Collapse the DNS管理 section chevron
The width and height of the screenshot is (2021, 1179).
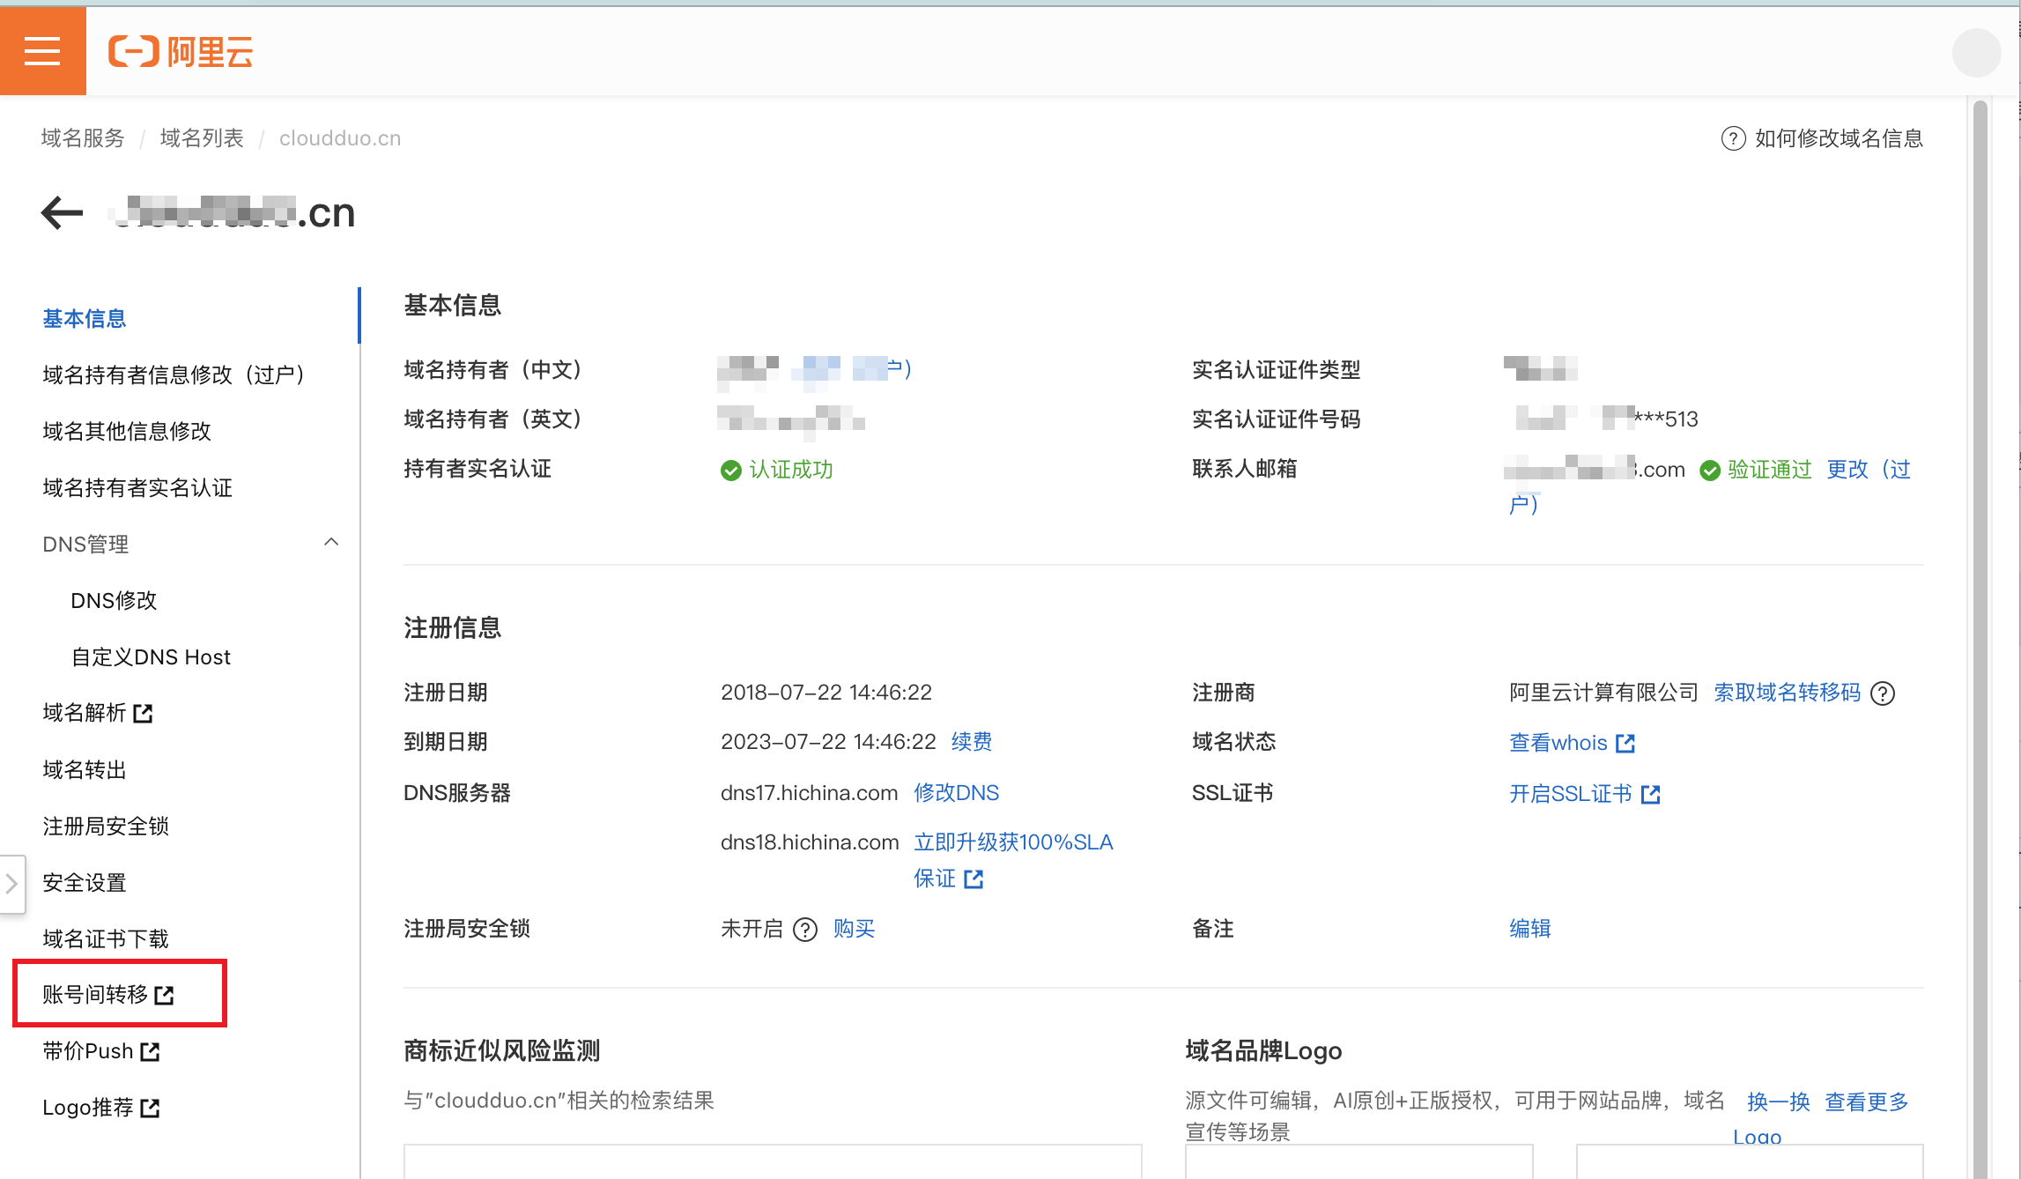331,543
